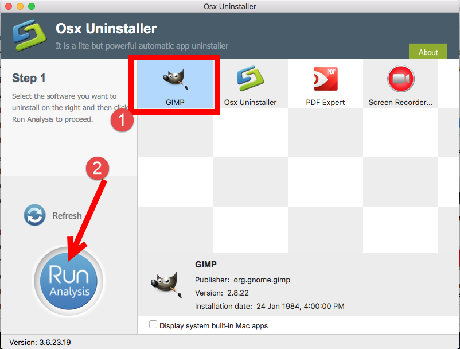
Task: Click the Osx Uninstaller title text in header
Action: point(106,29)
